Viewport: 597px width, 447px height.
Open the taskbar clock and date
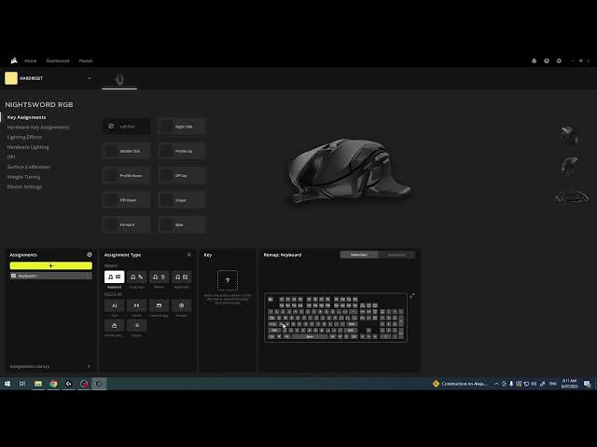point(570,384)
